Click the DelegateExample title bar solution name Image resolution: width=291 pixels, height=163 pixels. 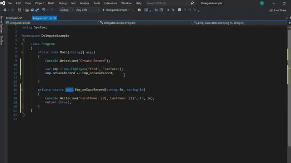[211, 3]
